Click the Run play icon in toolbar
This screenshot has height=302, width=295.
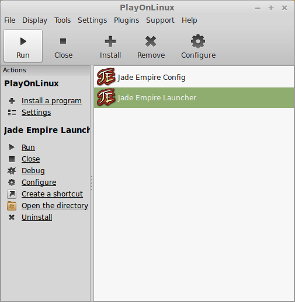(23, 41)
